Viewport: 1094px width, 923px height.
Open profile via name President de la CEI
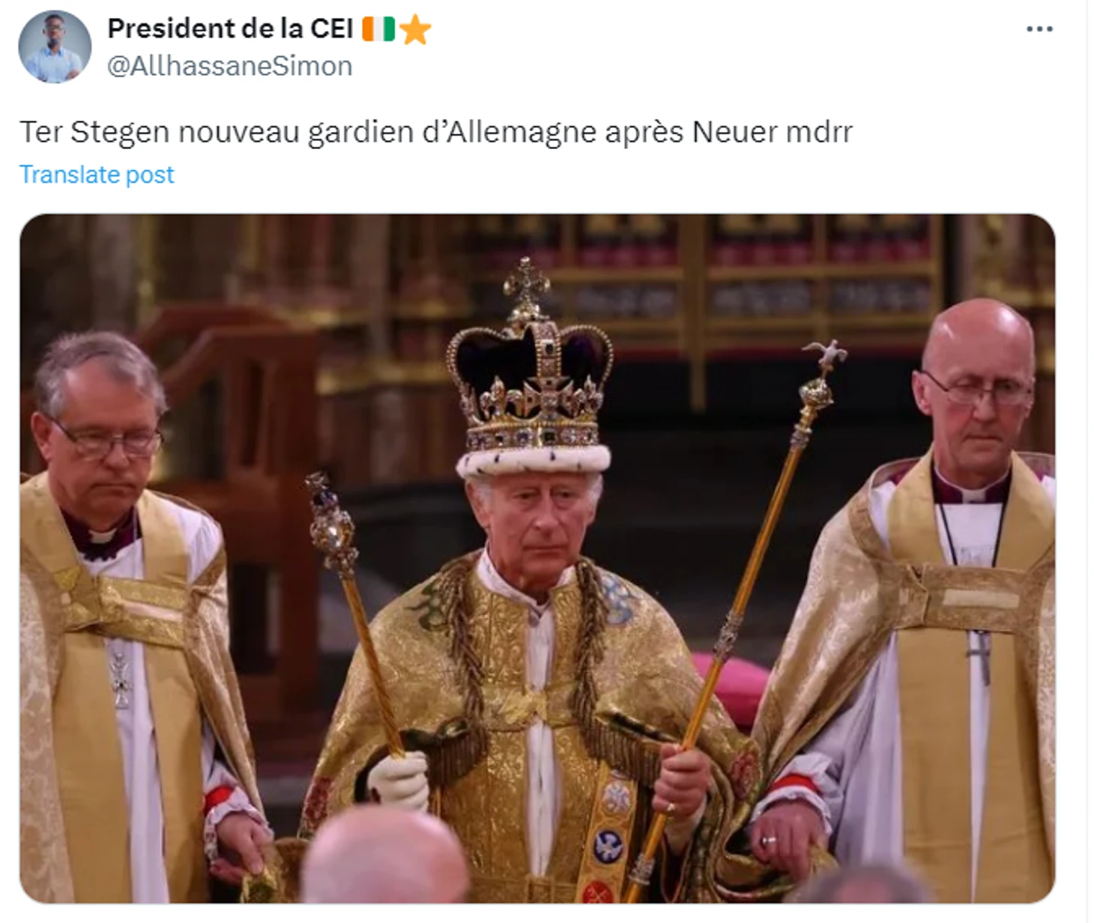(x=230, y=28)
